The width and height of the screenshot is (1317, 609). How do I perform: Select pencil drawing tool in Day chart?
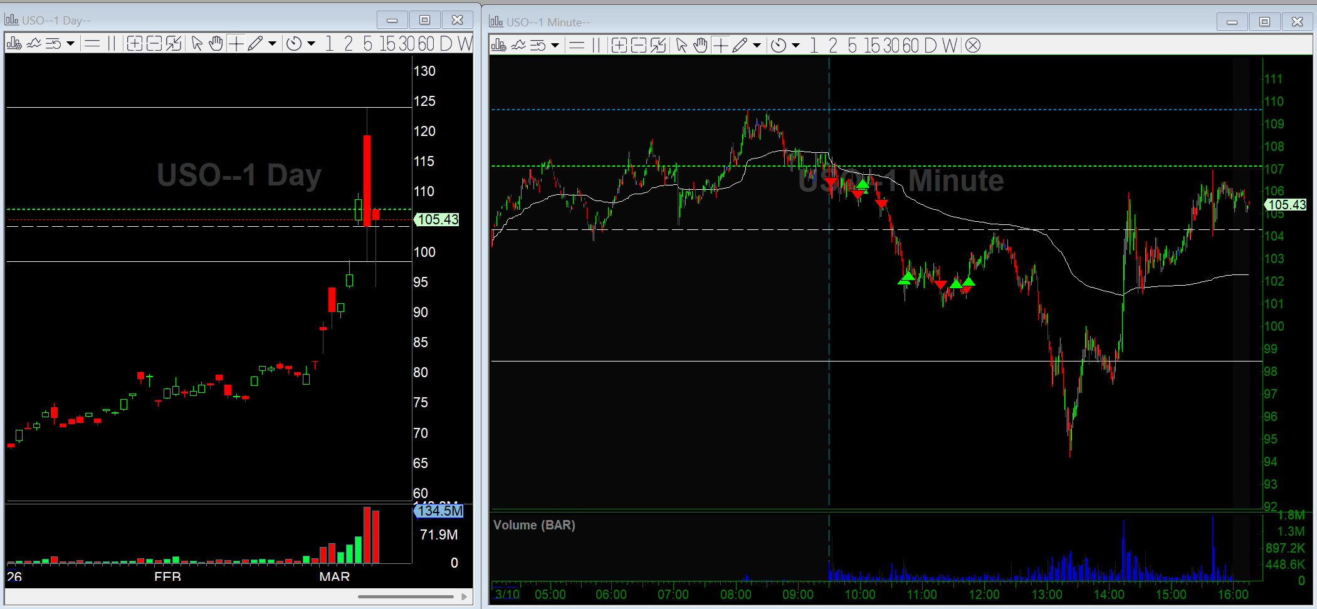[254, 43]
